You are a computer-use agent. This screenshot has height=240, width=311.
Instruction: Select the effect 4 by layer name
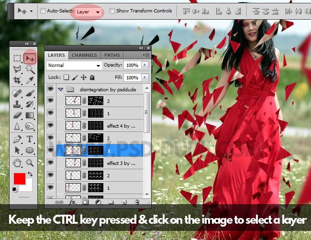point(121,126)
